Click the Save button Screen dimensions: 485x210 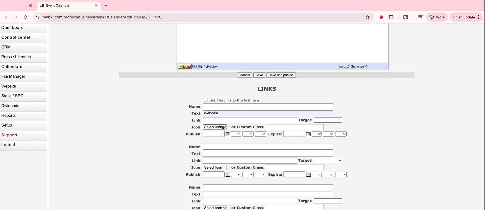pos(259,75)
